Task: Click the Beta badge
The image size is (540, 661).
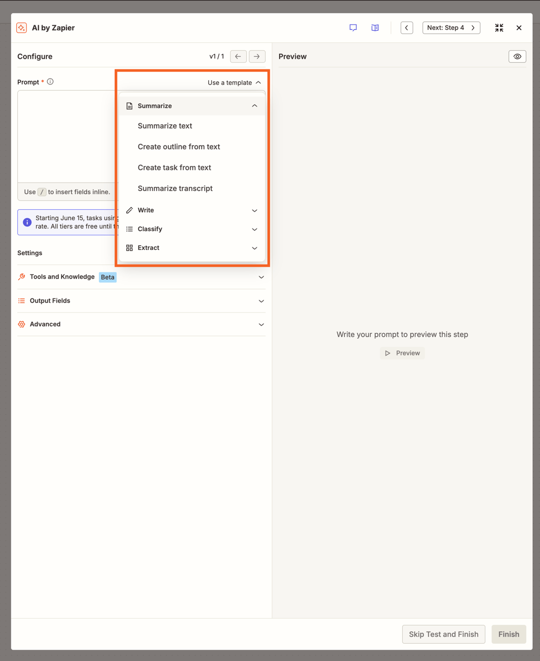Action: point(107,277)
